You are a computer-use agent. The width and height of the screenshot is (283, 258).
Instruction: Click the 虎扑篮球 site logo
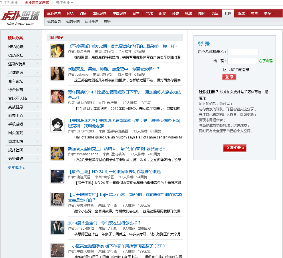pos(20,18)
